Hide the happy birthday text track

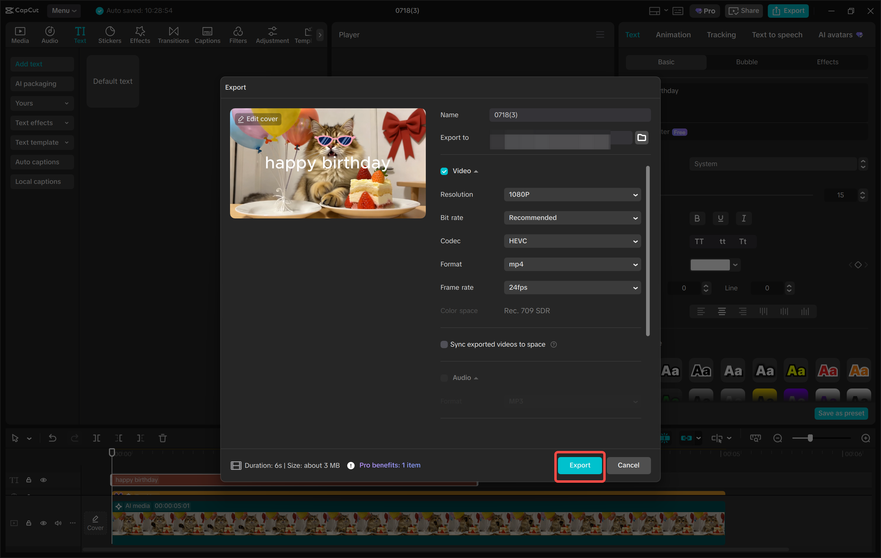coord(43,480)
